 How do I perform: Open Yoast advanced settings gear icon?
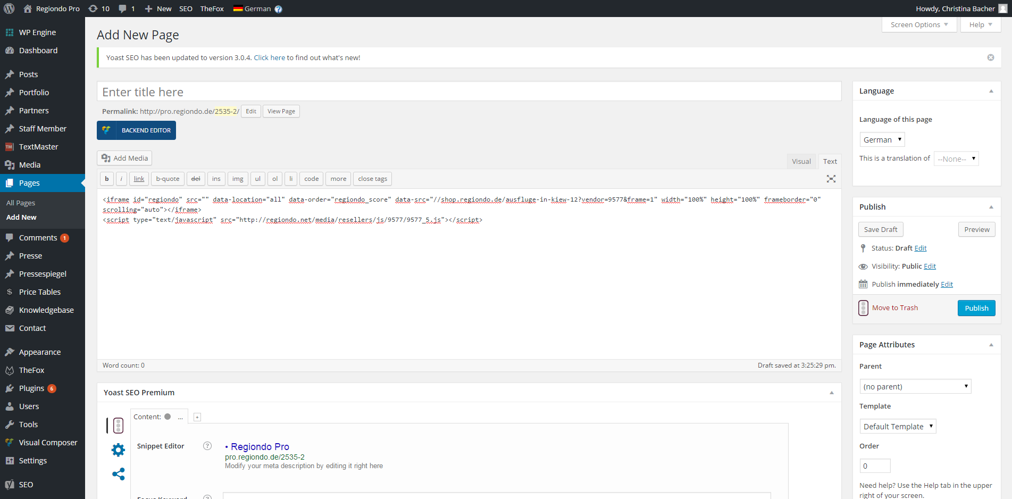tap(118, 450)
